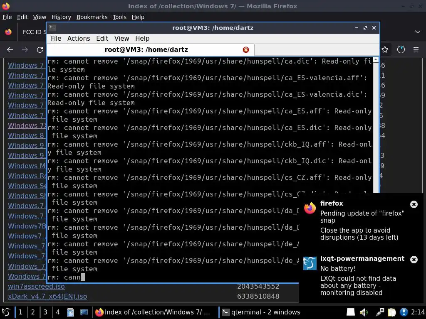Select the FCC ID Firefox tab
Viewport: 426px width, 319px height.
[32, 32]
